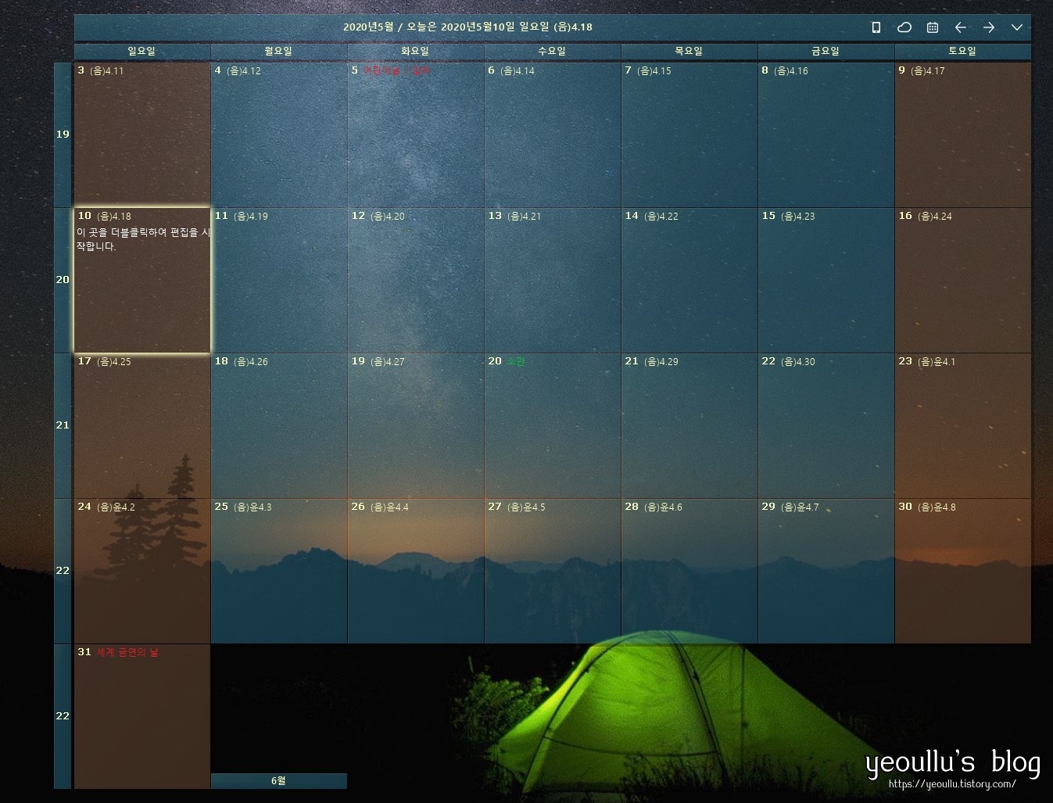
Task: Click week number 20 in side column
Action: [x=63, y=280]
